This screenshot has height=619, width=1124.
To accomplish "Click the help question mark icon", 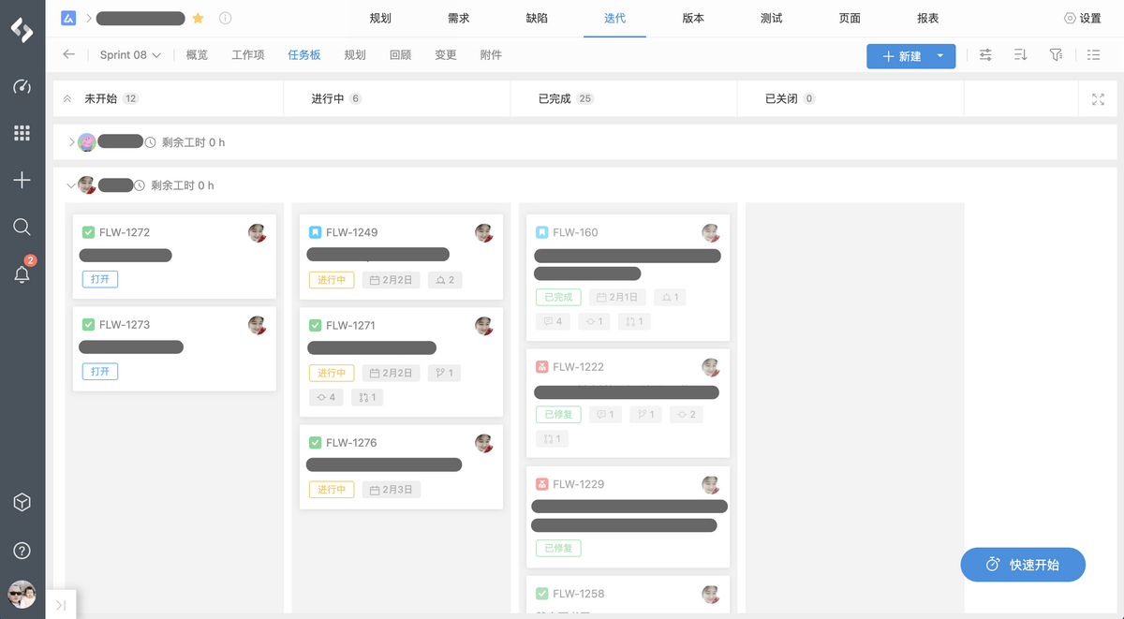I will pyautogui.click(x=22, y=550).
